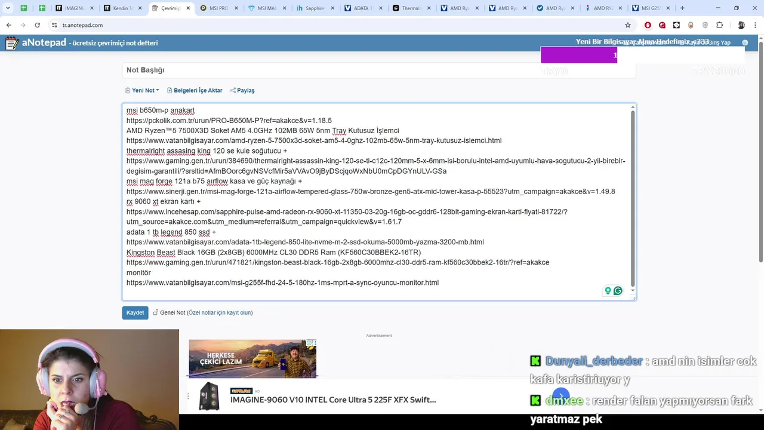Screen dimensions: 764x430
Task: Click Özel notlar için kayıt olun link
Action: tap(220, 313)
